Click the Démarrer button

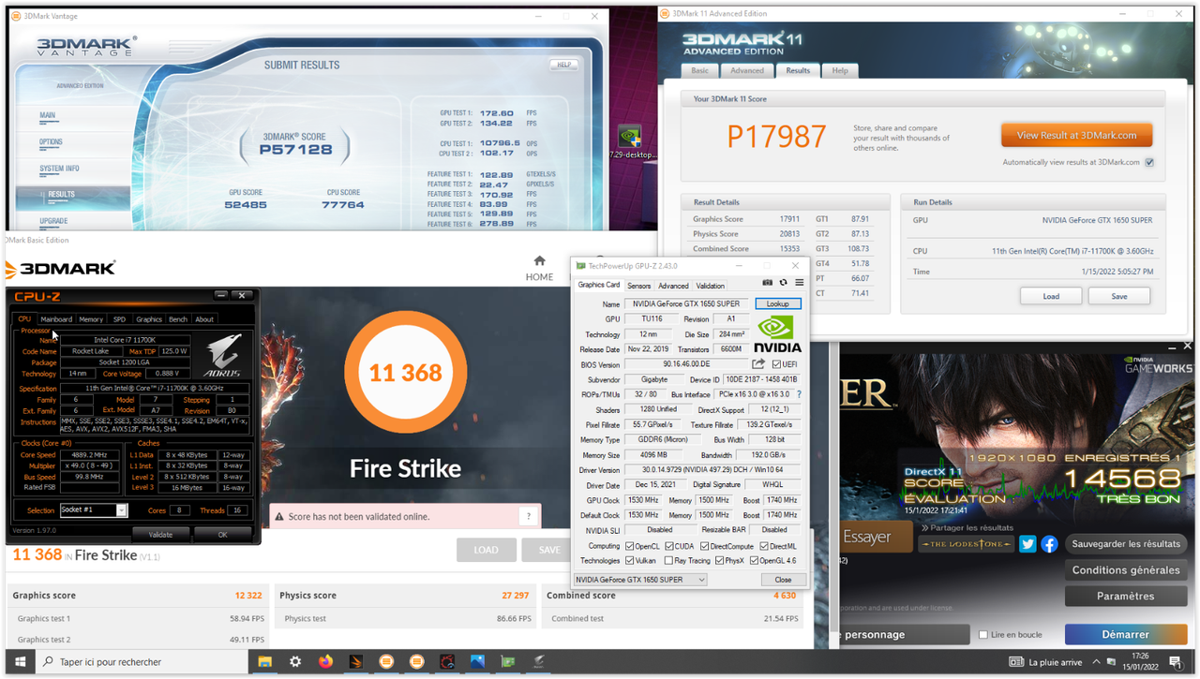pyautogui.click(x=1126, y=634)
